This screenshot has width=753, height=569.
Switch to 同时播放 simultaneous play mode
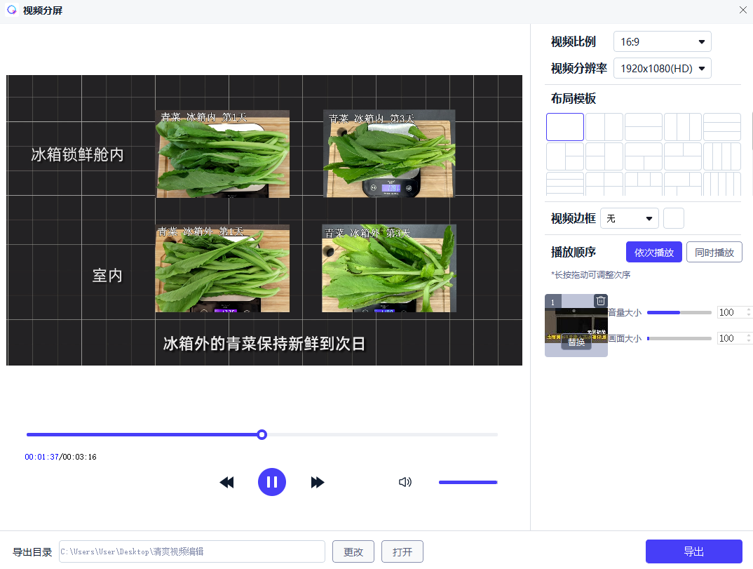[x=714, y=251]
